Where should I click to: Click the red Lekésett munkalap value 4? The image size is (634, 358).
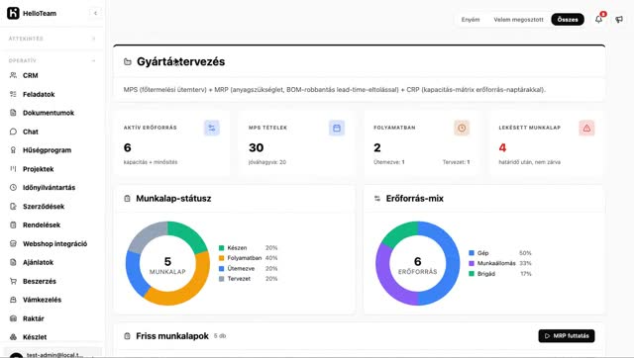[x=502, y=147]
